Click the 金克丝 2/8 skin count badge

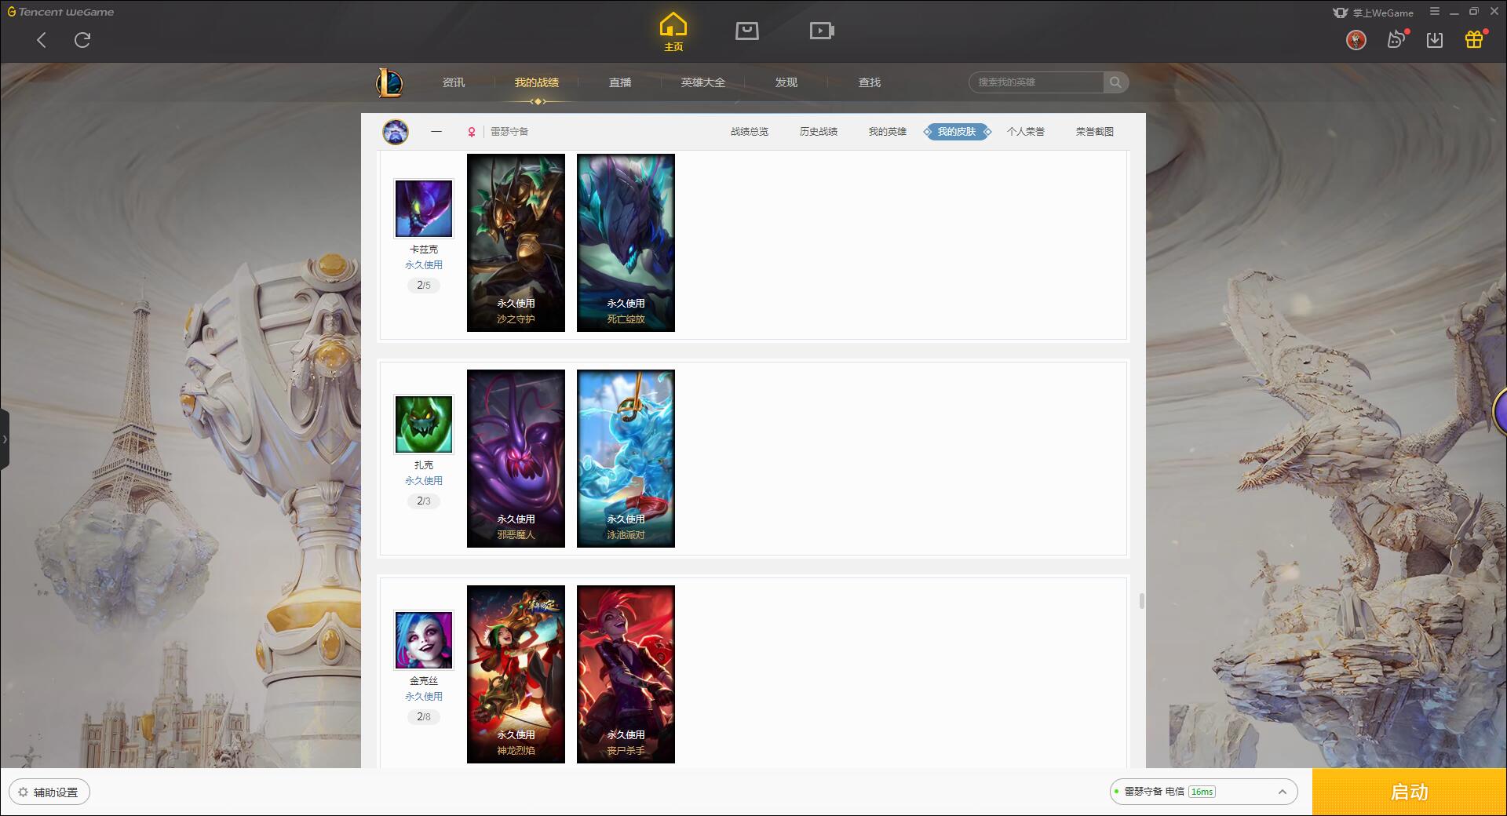(424, 717)
